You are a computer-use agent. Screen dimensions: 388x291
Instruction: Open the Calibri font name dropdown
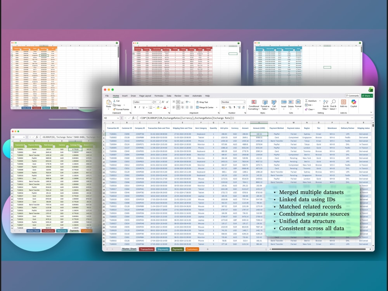tap(152, 102)
